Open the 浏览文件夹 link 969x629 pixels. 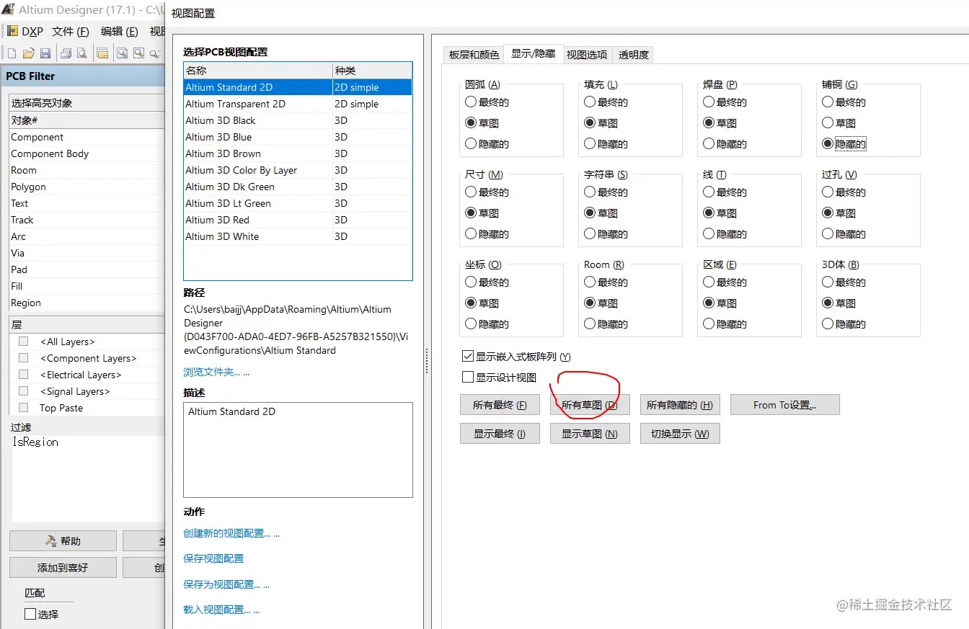click(216, 373)
